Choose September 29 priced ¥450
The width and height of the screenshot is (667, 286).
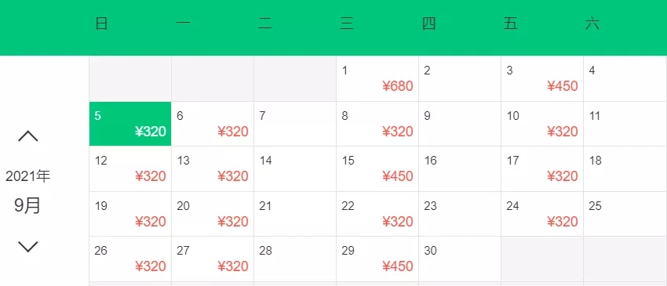377,259
